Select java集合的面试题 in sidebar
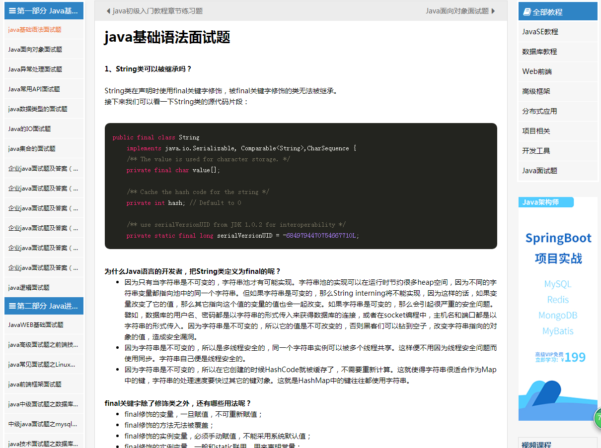Screen dimensions: 601x448 coord(32,149)
